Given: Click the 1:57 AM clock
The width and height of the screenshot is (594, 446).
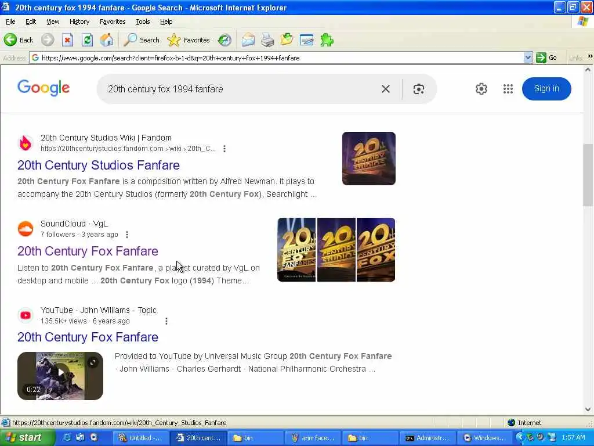Looking at the screenshot, I should pos(574,438).
